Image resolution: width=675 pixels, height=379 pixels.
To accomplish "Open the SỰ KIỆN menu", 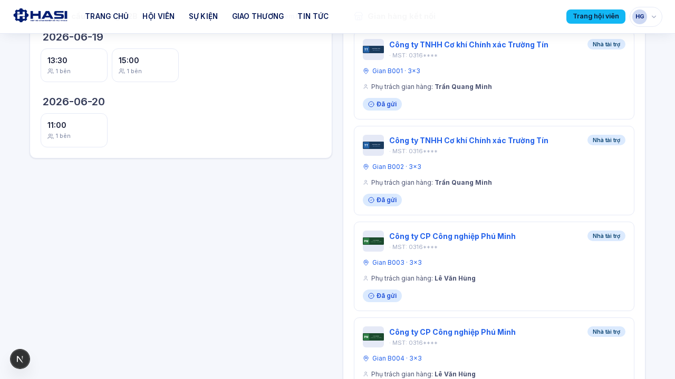I will pyautogui.click(x=203, y=16).
